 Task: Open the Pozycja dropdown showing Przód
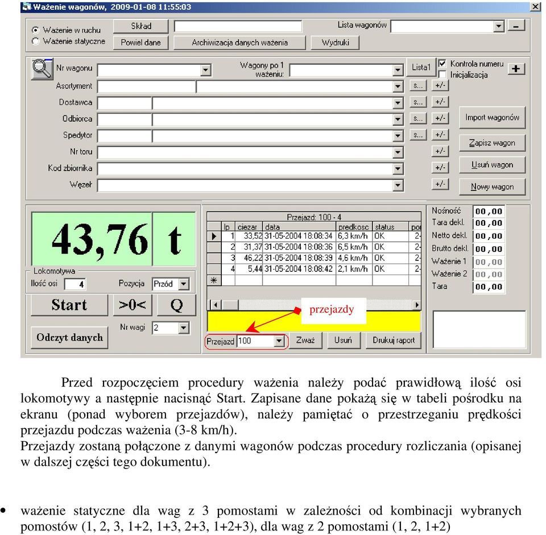click(184, 284)
